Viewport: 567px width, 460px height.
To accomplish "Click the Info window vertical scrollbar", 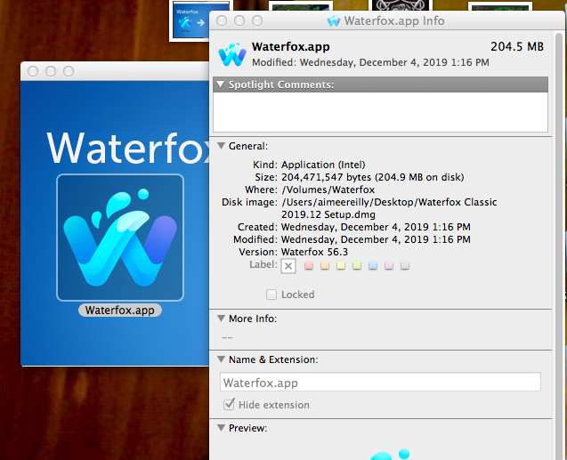I will click(x=558, y=246).
